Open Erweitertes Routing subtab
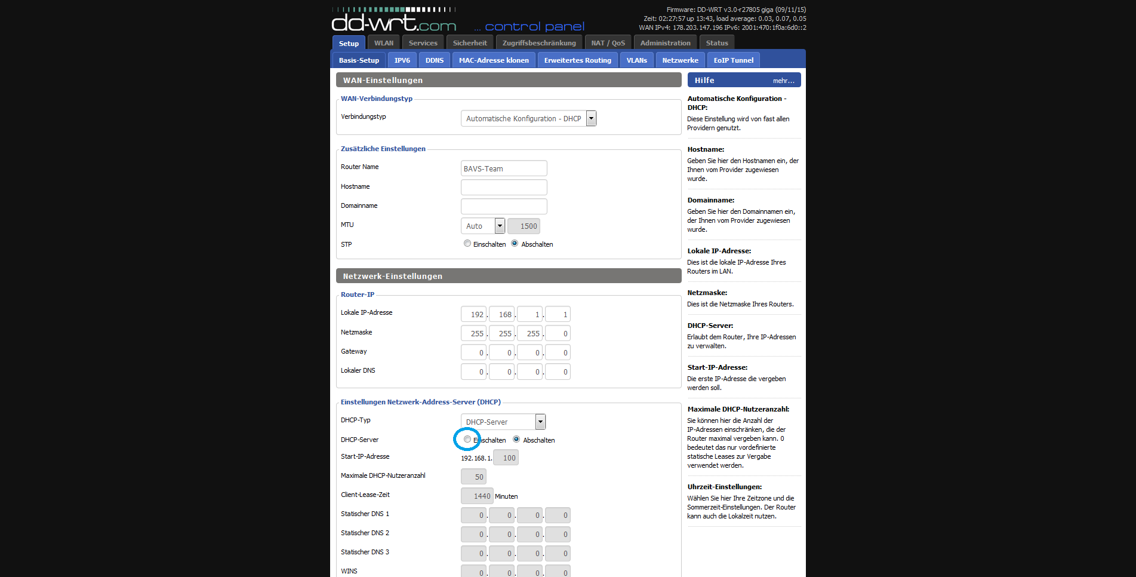 coord(578,60)
